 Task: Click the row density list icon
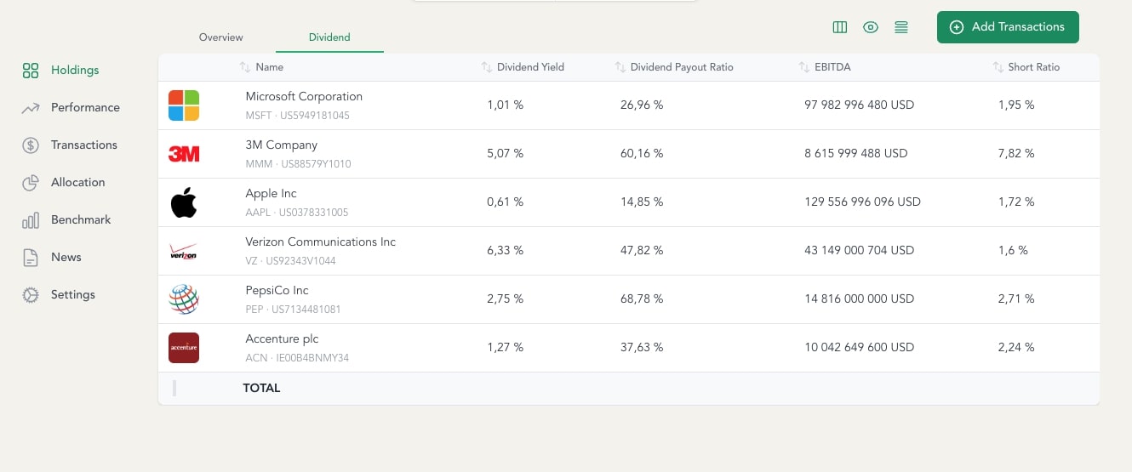click(x=901, y=27)
